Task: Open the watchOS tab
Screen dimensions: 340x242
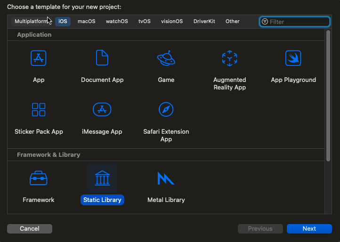Action: [117, 22]
